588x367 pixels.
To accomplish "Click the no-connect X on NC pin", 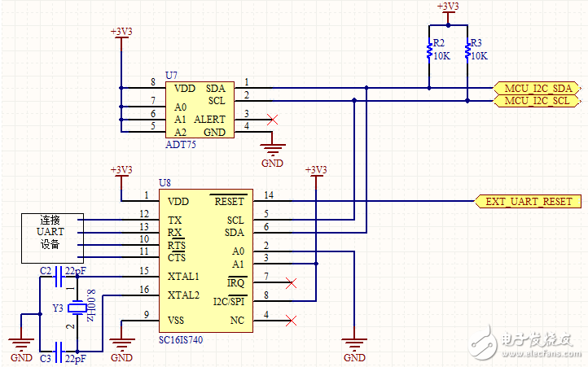I will (291, 320).
